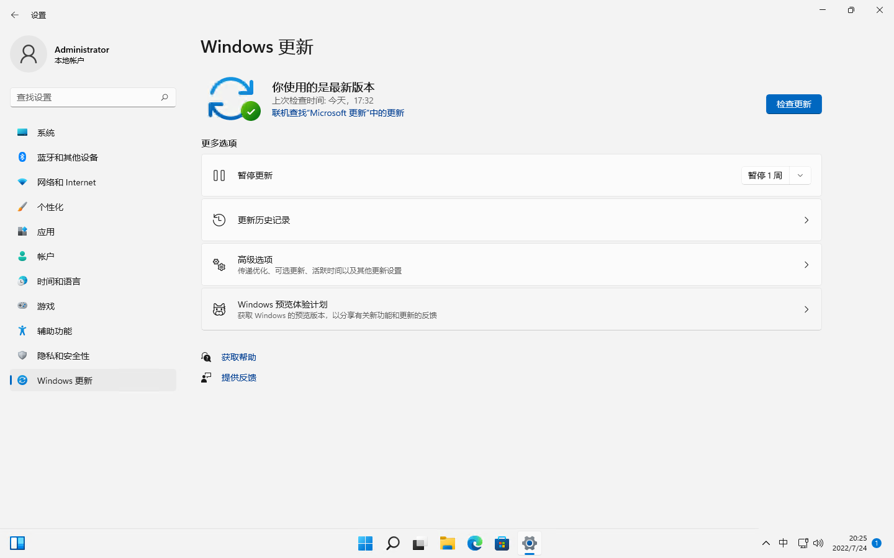
Task: Click the large update status sync icon
Action: 234,99
